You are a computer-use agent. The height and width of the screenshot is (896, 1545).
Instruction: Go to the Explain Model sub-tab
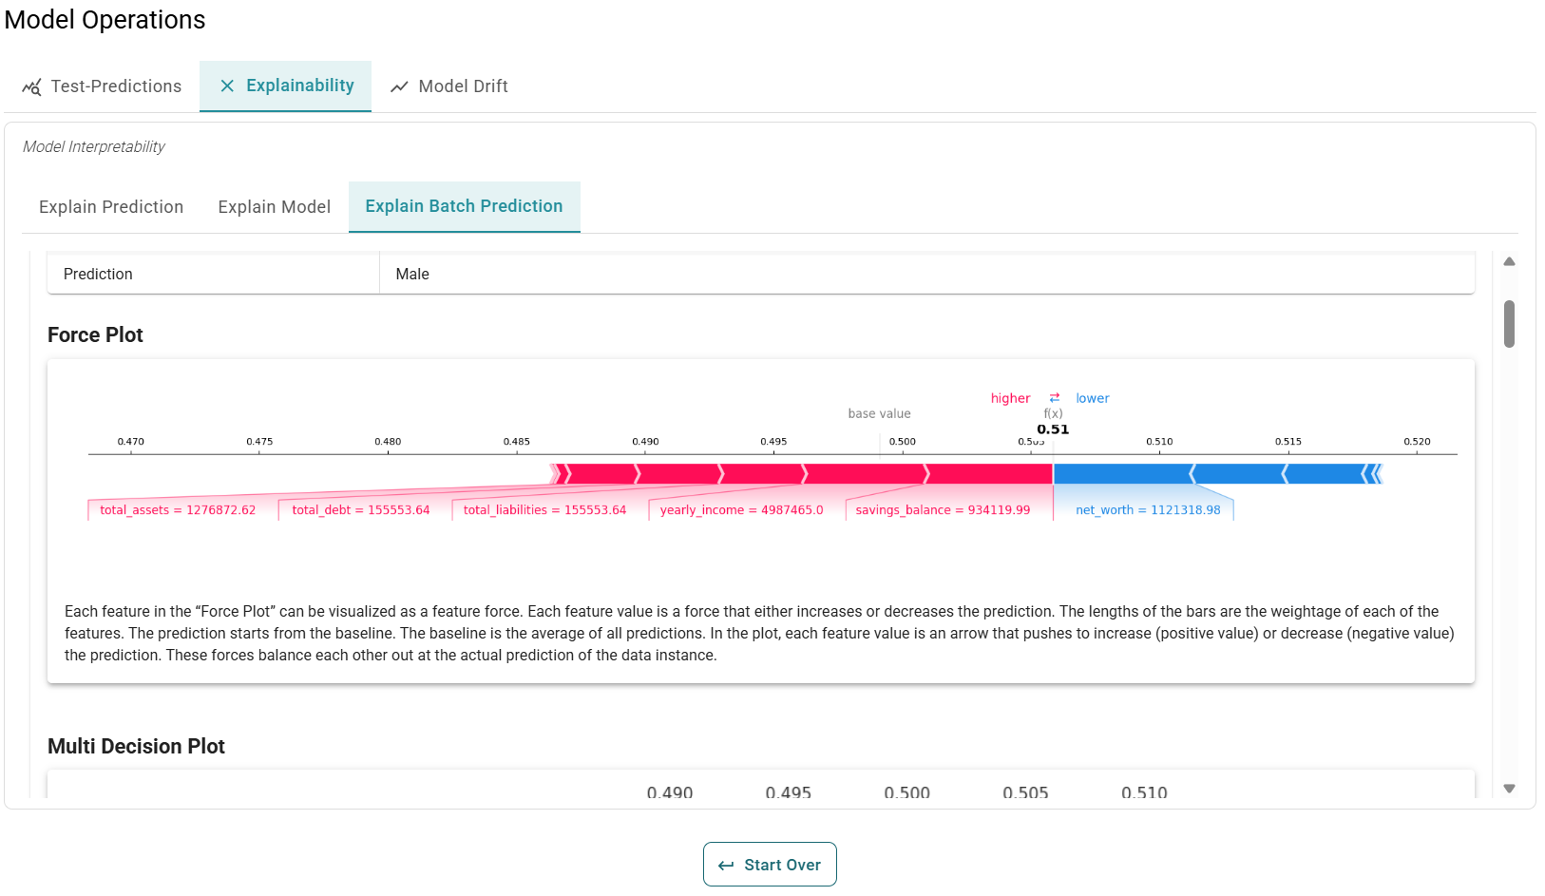(274, 207)
